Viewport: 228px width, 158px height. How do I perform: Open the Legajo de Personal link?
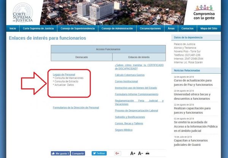64,74
